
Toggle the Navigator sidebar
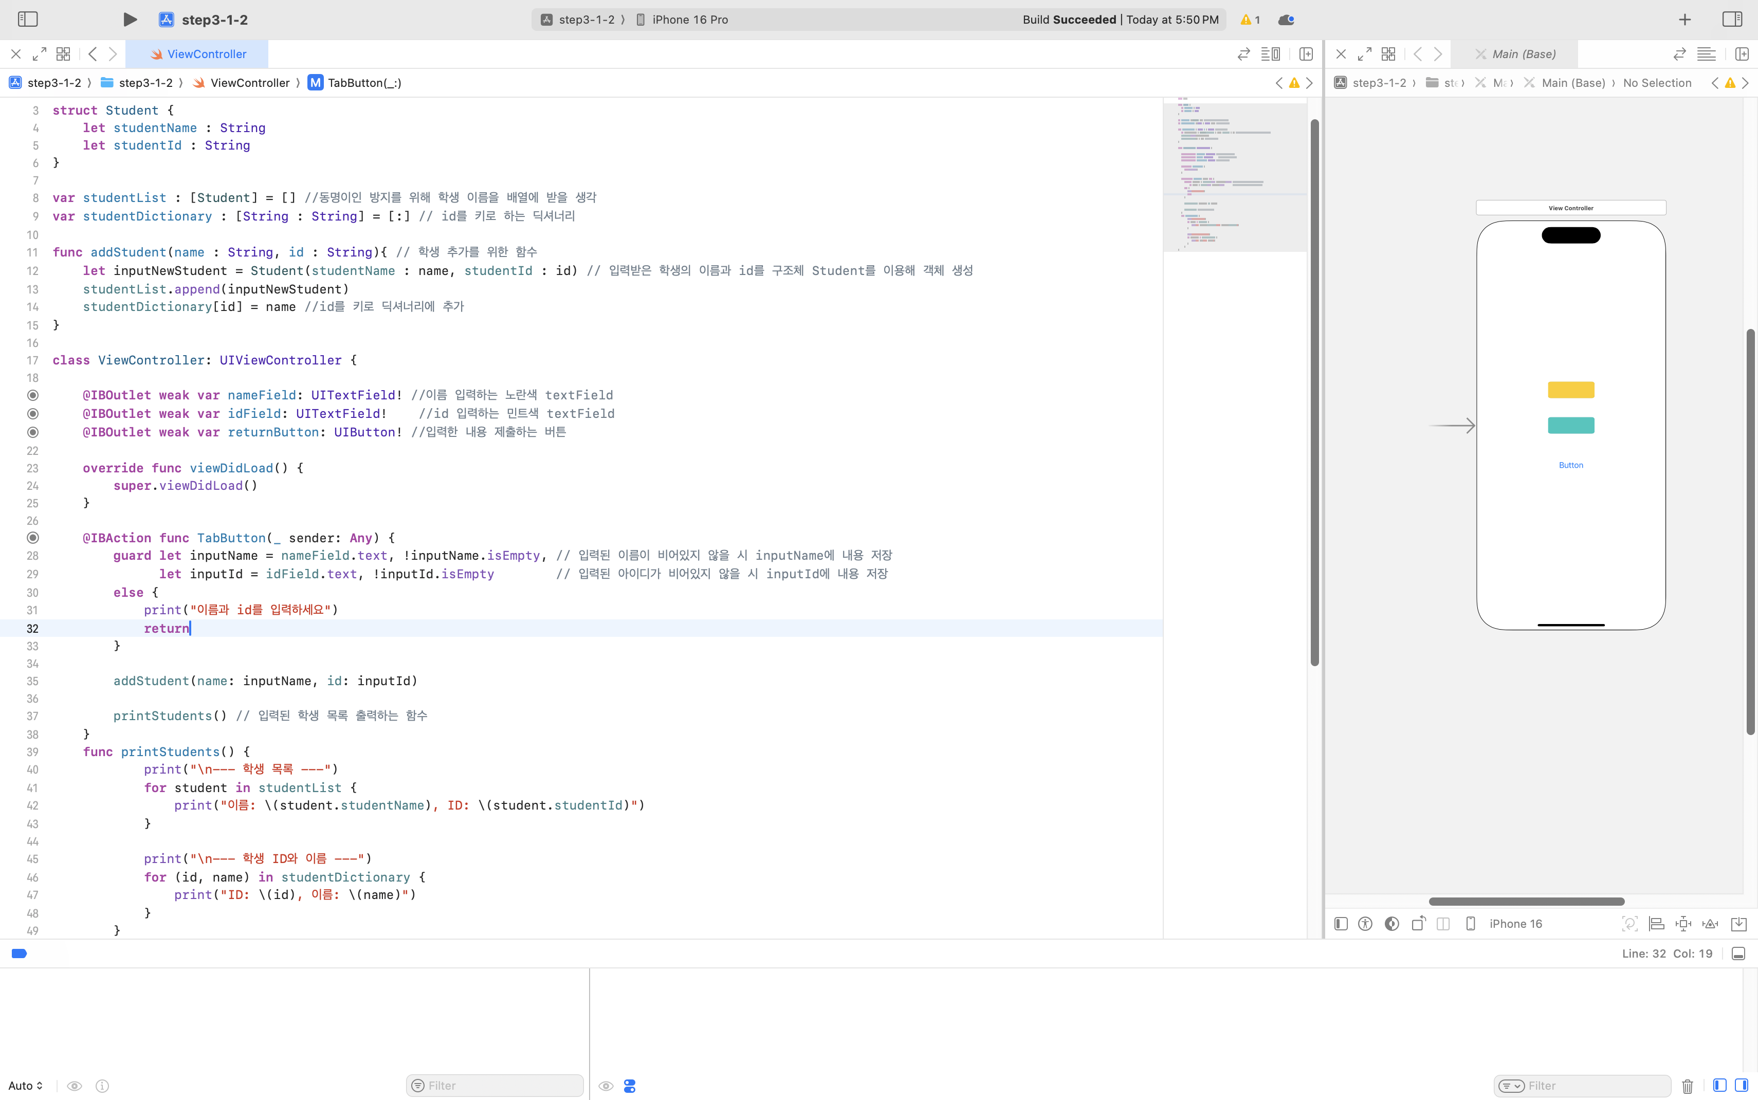(x=28, y=19)
